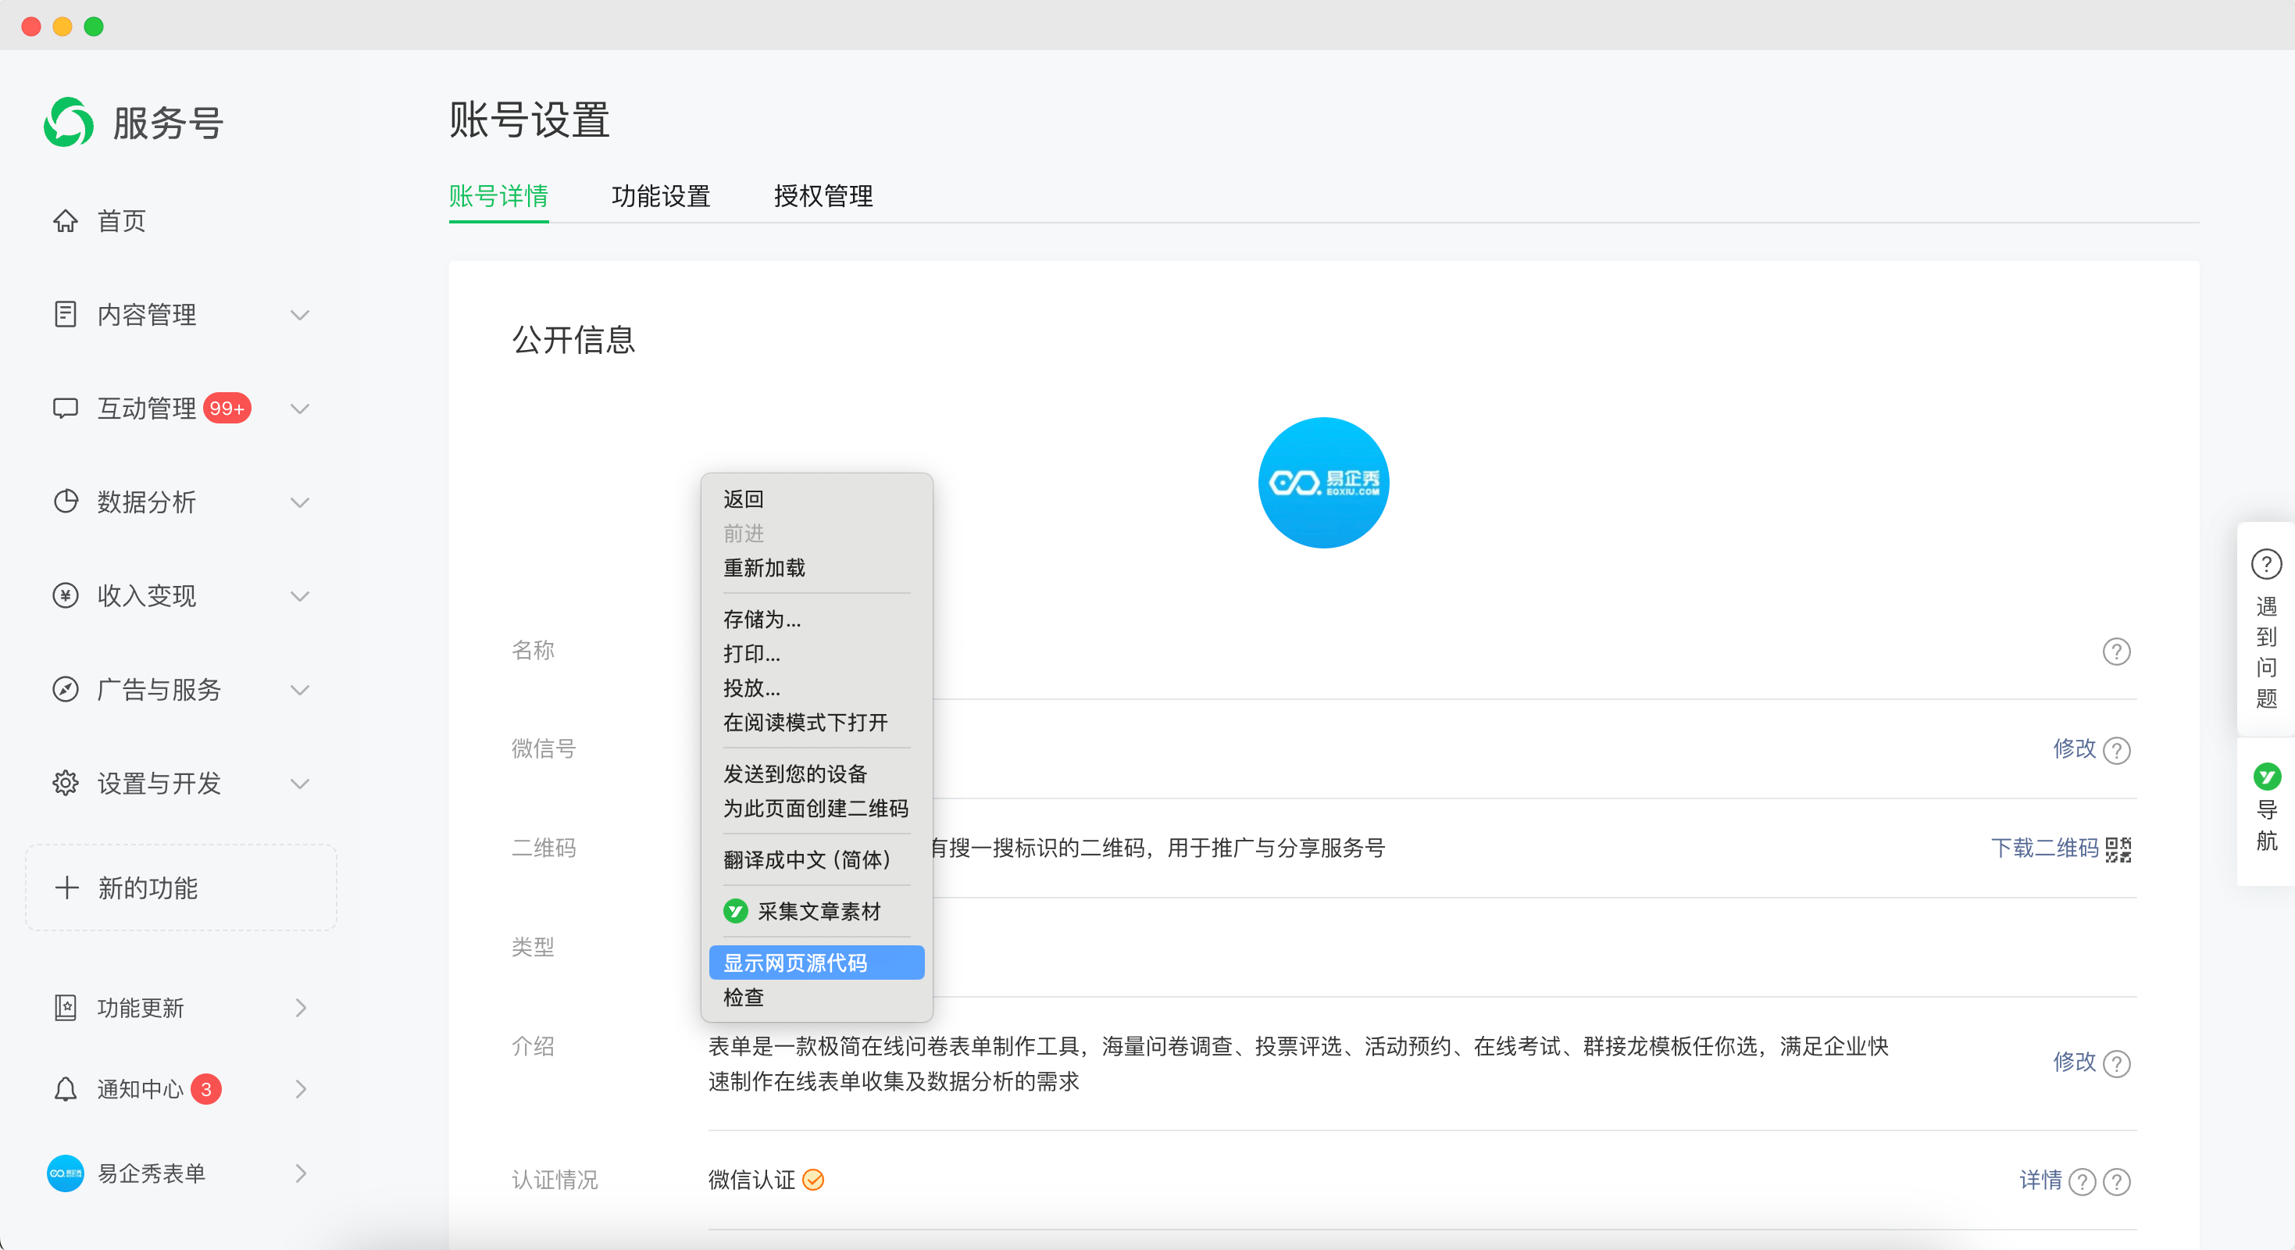Click the question mark above 遇到问题
The image size is (2295, 1250).
(2267, 564)
